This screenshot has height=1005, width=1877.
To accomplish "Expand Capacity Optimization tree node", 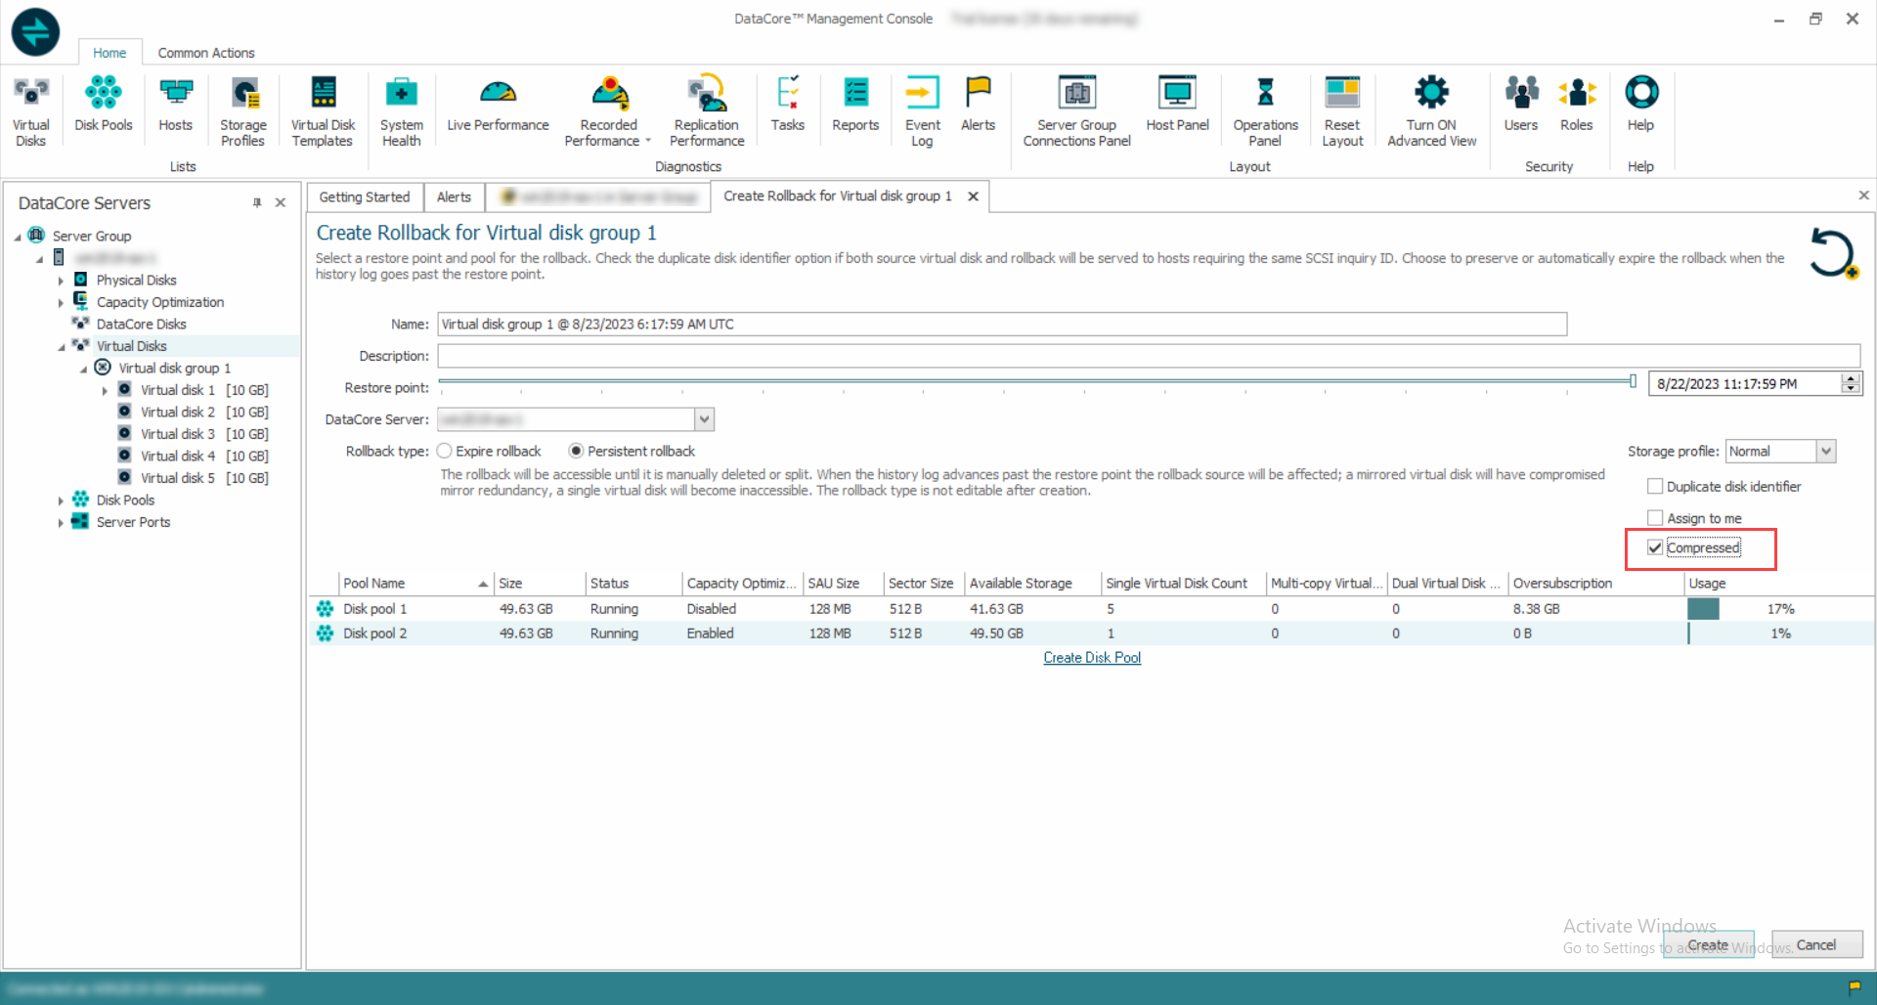I will pyautogui.click(x=61, y=303).
